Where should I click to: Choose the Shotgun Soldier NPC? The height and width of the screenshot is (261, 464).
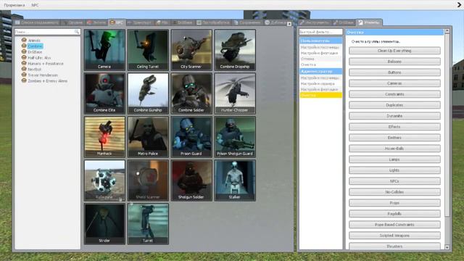coord(191,181)
